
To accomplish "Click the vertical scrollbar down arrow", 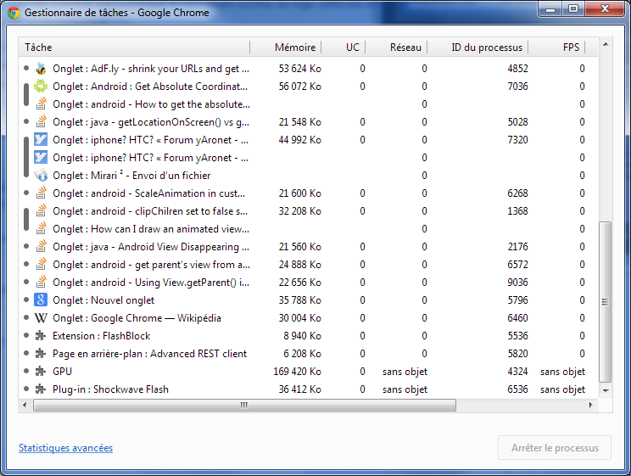I will point(605,390).
